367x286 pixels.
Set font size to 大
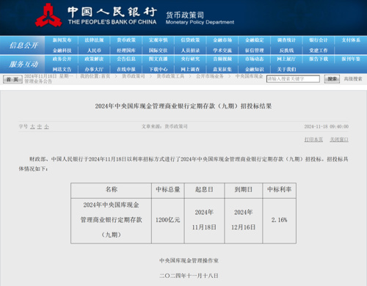click(32, 127)
